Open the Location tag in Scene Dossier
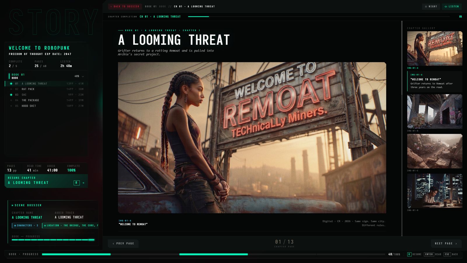The image size is (467, 263). (70, 226)
